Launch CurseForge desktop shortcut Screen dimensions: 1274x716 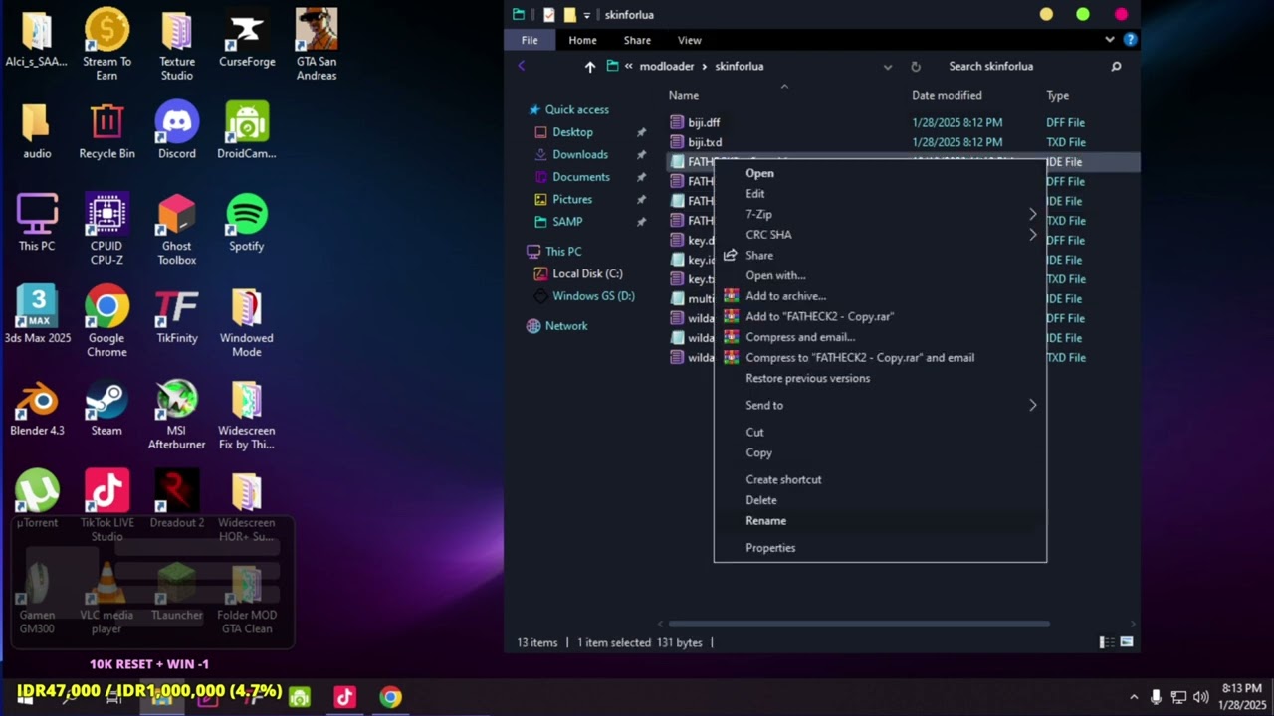click(247, 38)
